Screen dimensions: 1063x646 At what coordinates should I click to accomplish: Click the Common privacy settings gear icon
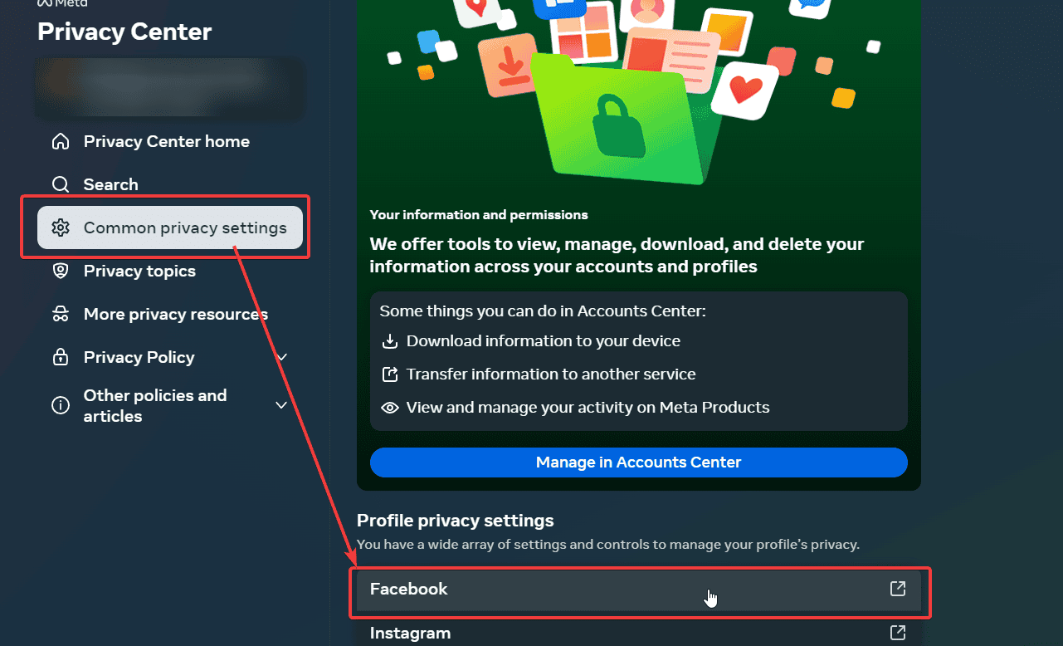61,228
